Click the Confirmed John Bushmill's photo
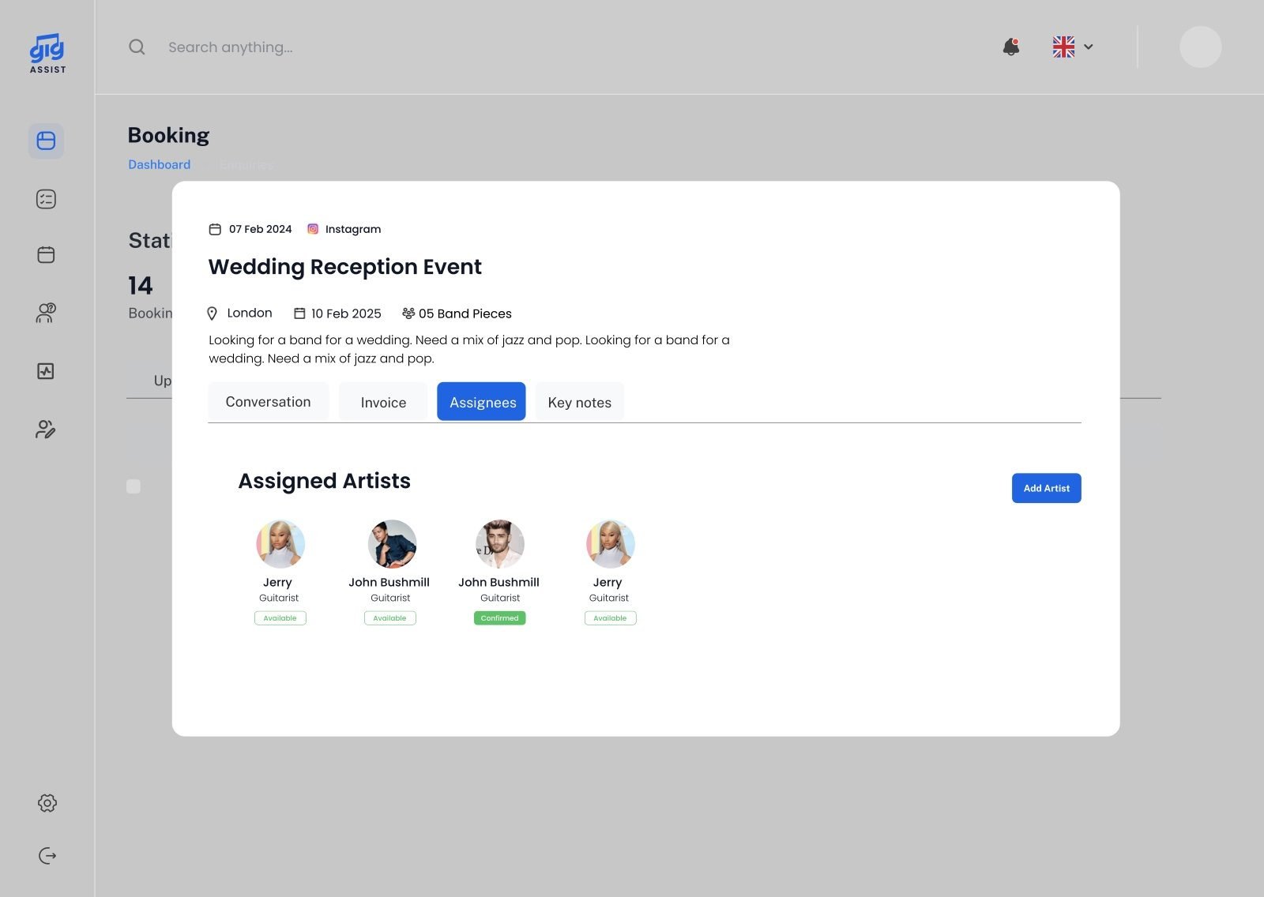The width and height of the screenshot is (1264, 897). [x=500, y=544]
